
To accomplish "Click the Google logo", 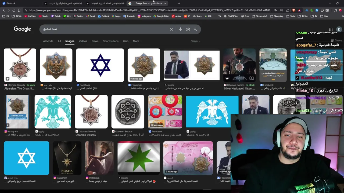I will coord(22,29).
